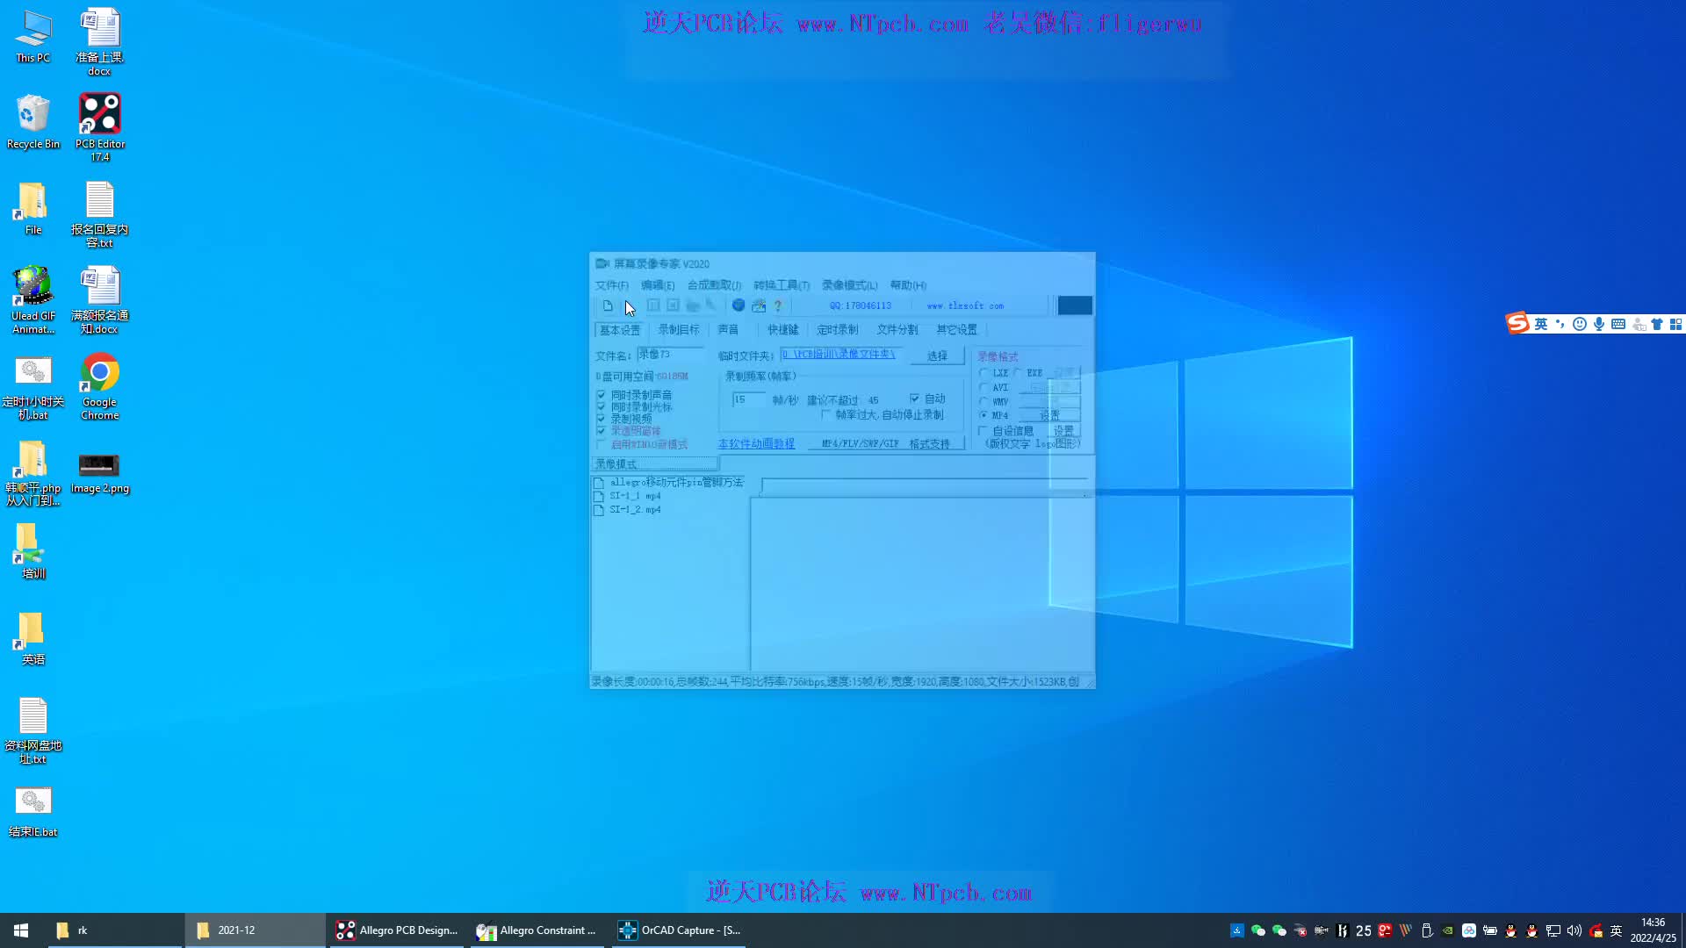Open Recycle Bin on desktop

(x=33, y=122)
